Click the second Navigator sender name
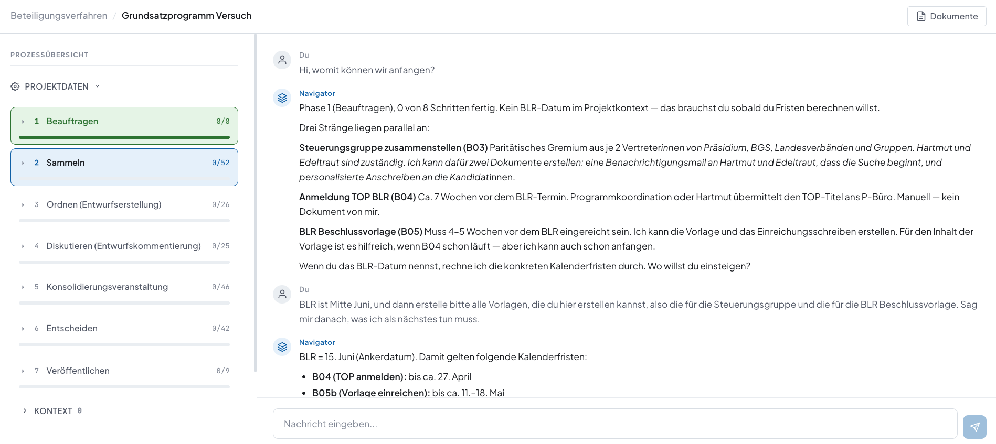The height and width of the screenshot is (444, 996). [x=317, y=342]
